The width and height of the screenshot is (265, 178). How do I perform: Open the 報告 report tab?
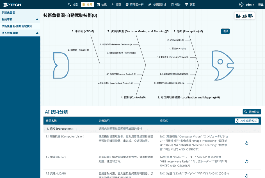tap(175, 4)
